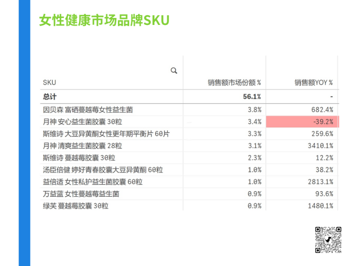This screenshot has width=355, height=266.
Task: Select 月神 安心益生菌胶囊 30粒 row
Action: 190,122
